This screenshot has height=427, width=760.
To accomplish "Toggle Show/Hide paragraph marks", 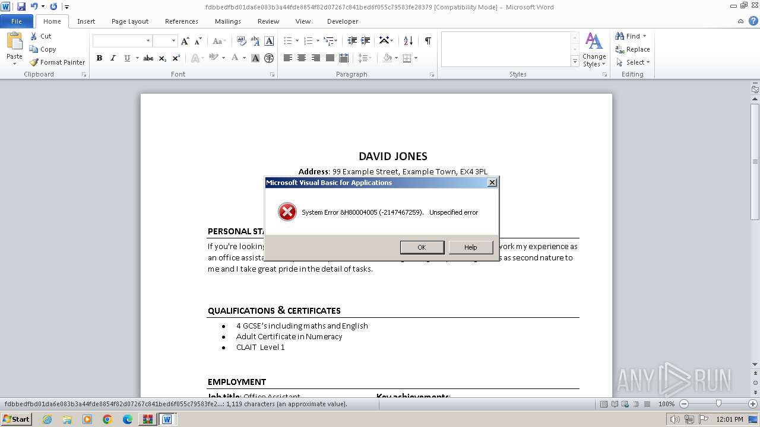I will (x=427, y=41).
